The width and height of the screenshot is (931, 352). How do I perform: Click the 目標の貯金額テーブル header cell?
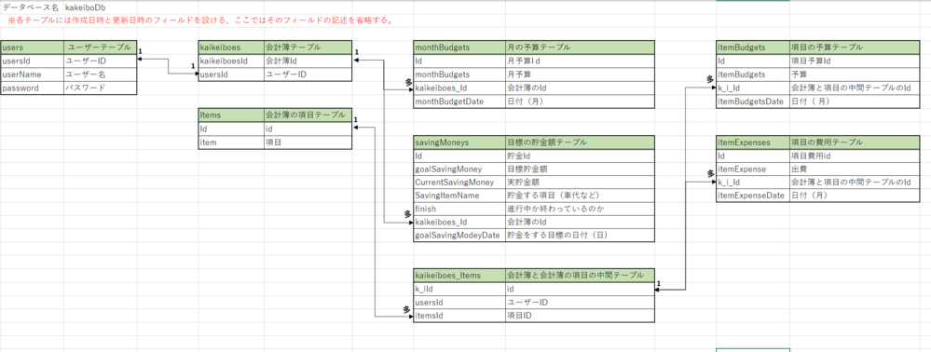tap(580, 142)
